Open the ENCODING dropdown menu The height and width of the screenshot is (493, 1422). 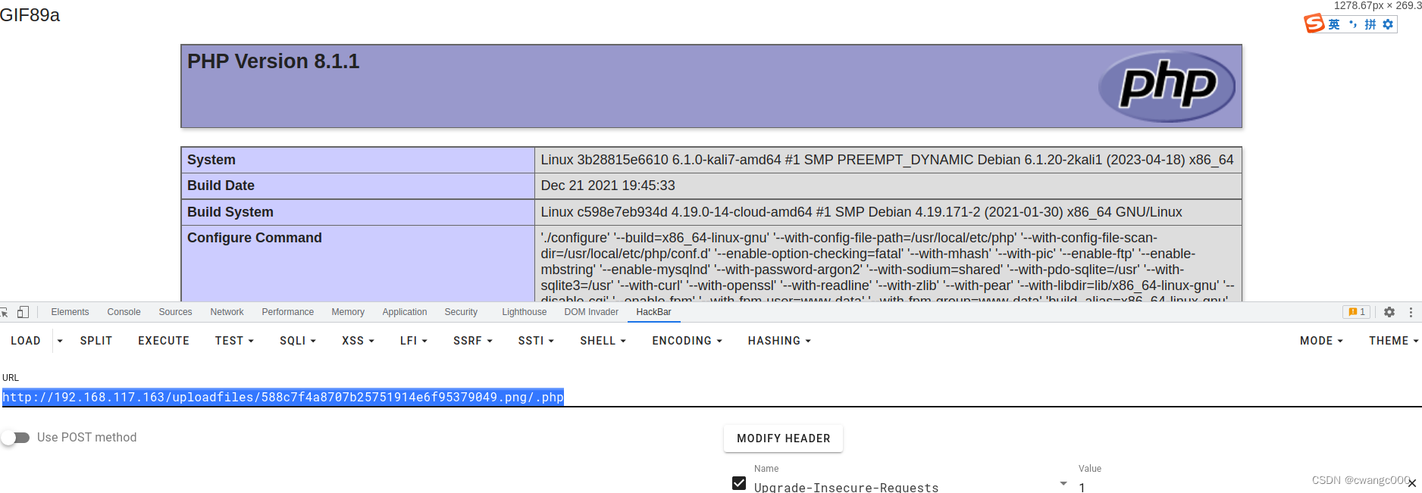(687, 341)
